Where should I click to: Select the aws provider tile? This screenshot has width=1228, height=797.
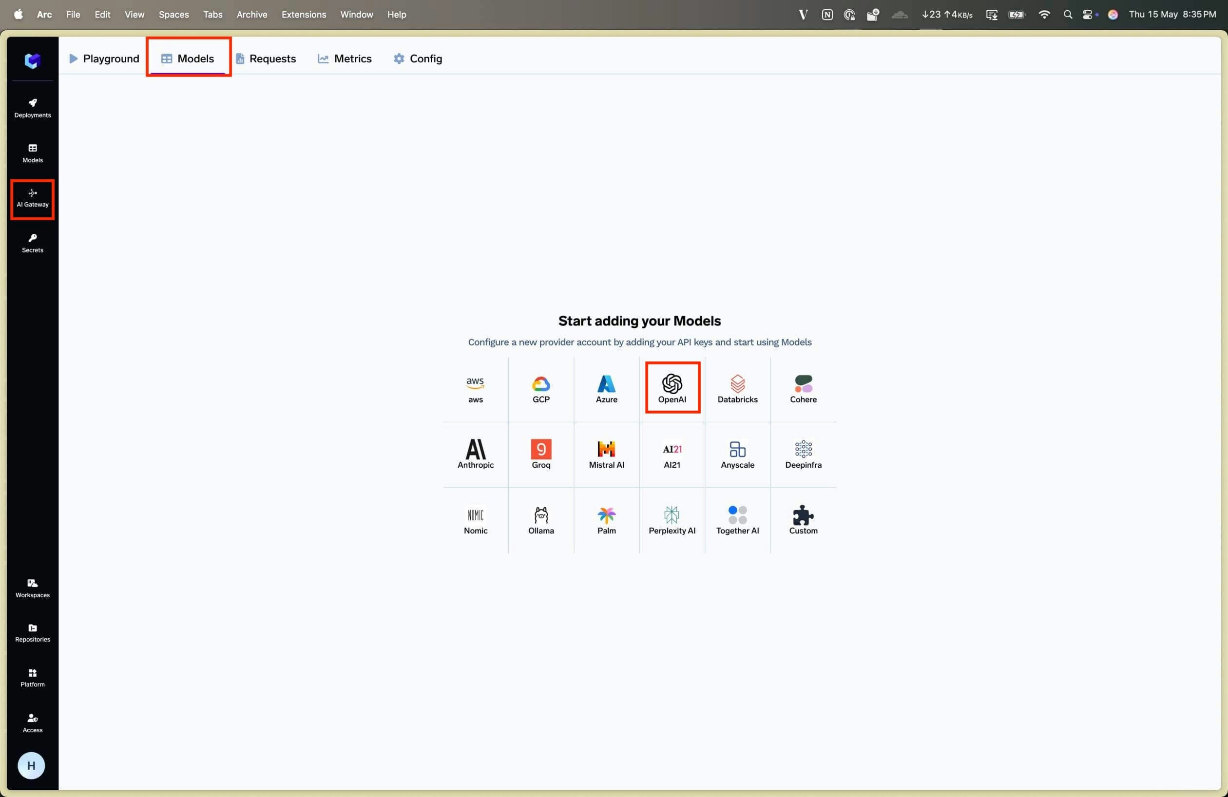pos(475,389)
